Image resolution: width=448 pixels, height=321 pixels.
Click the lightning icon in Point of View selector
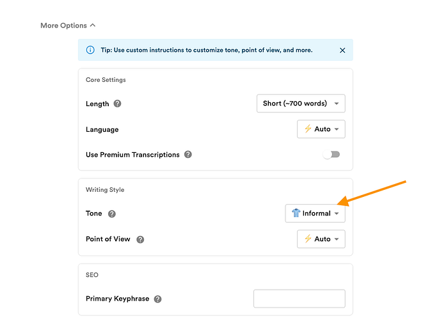point(308,239)
